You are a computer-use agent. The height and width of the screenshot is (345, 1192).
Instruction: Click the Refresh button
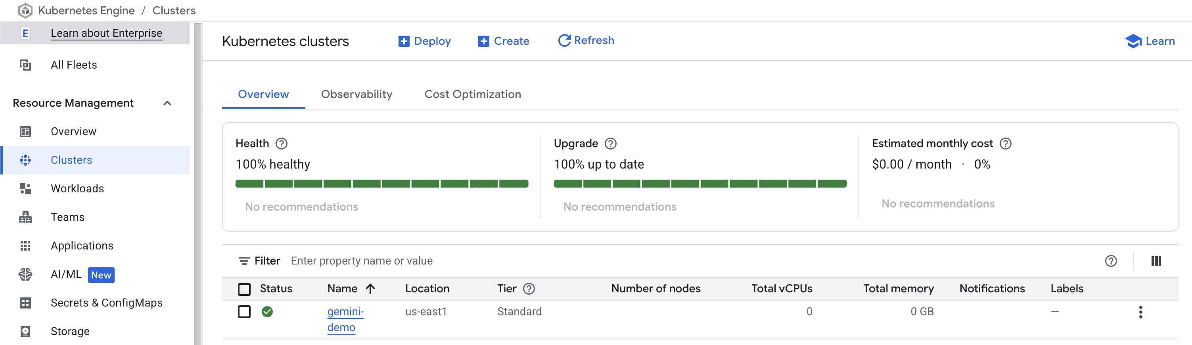[x=586, y=41]
